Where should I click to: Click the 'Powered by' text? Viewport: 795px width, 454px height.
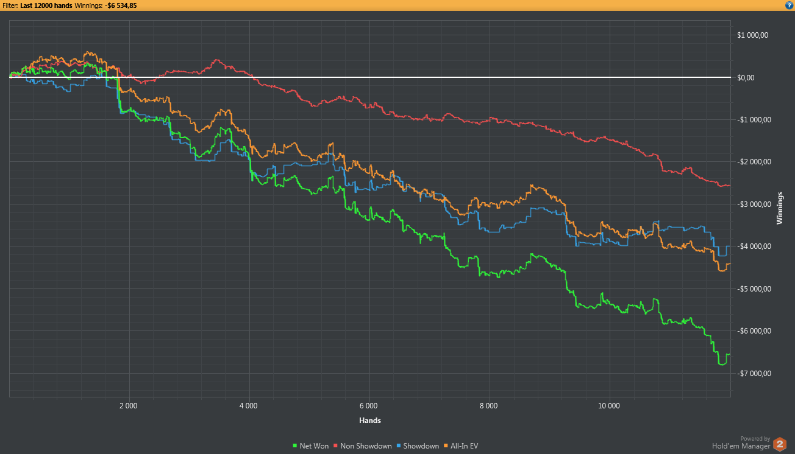[755, 438]
